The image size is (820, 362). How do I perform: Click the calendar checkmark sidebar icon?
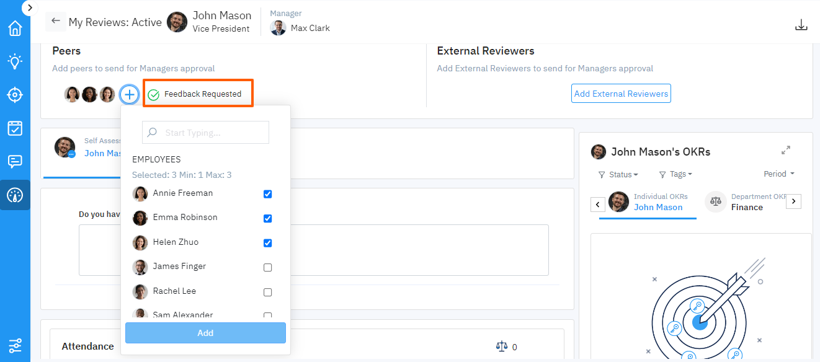coord(15,128)
